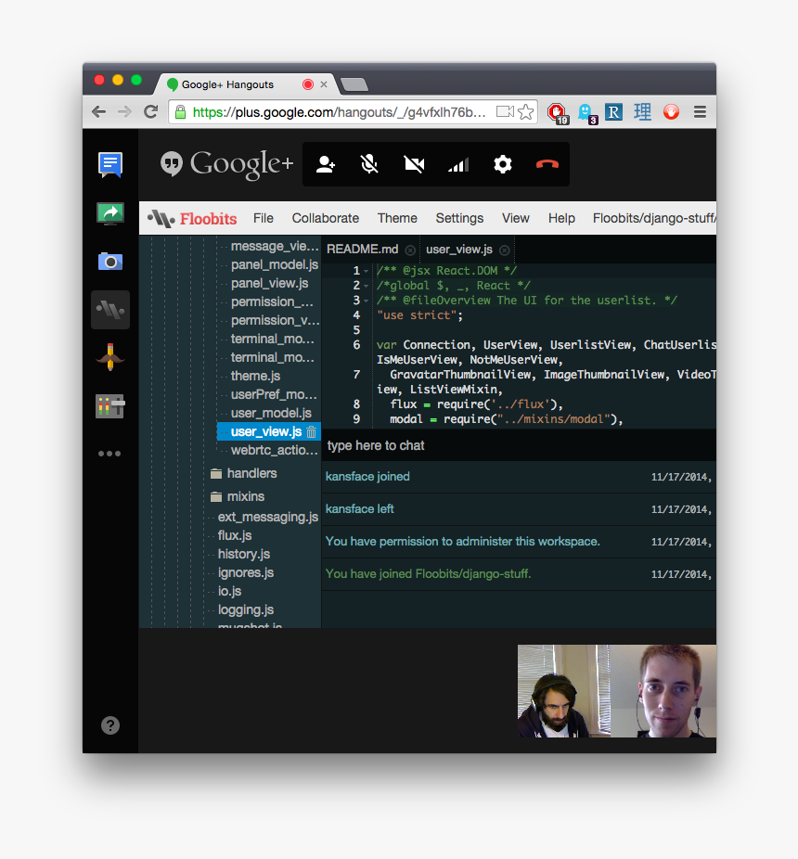Click the Floobits logo

pos(192,219)
